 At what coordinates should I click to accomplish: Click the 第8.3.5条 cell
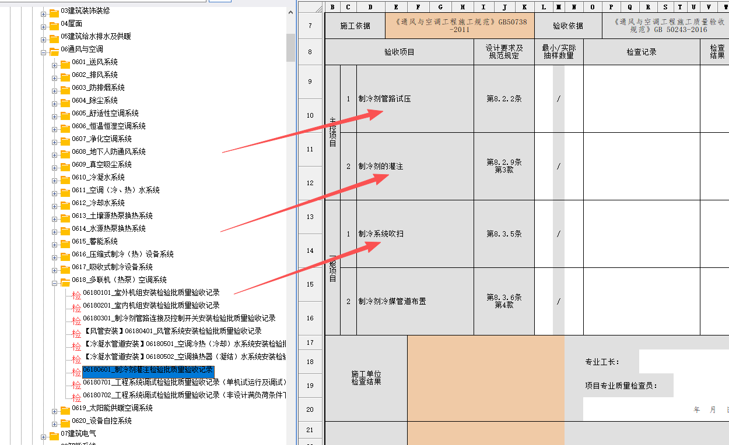point(504,234)
